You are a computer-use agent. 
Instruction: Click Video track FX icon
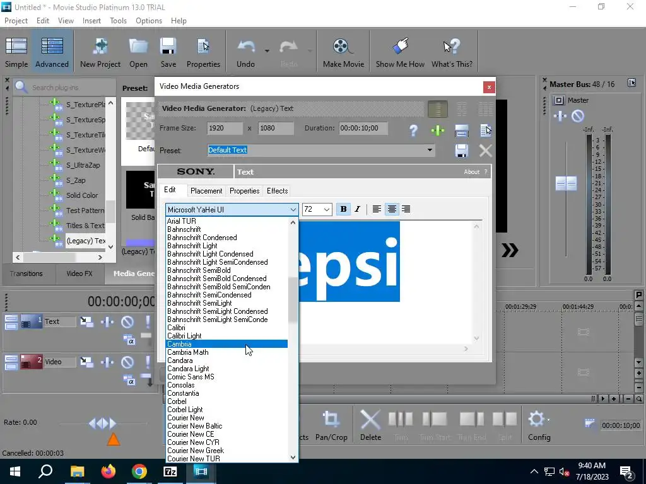coord(107,362)
